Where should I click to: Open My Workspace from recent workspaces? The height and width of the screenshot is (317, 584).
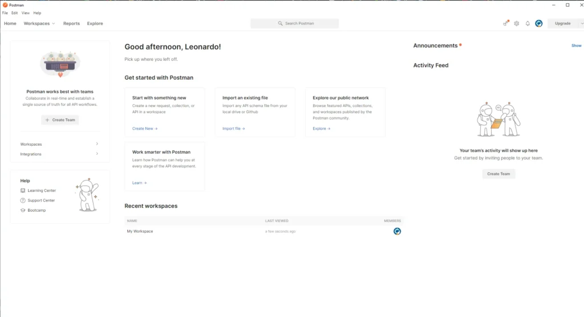(140, 231)
